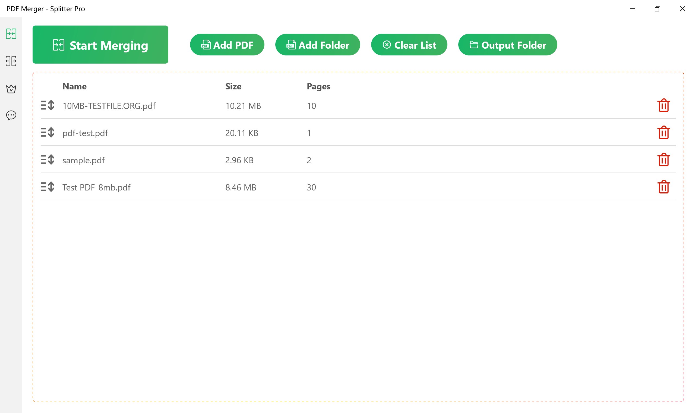The width and height of the screenshot is (695, 413).
Task: Open the feedback chat bubble icon
Action: 11,115
